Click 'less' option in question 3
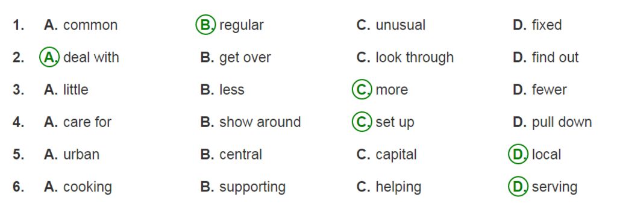This screenshot has width=617, height=224. tap(222, 90)
